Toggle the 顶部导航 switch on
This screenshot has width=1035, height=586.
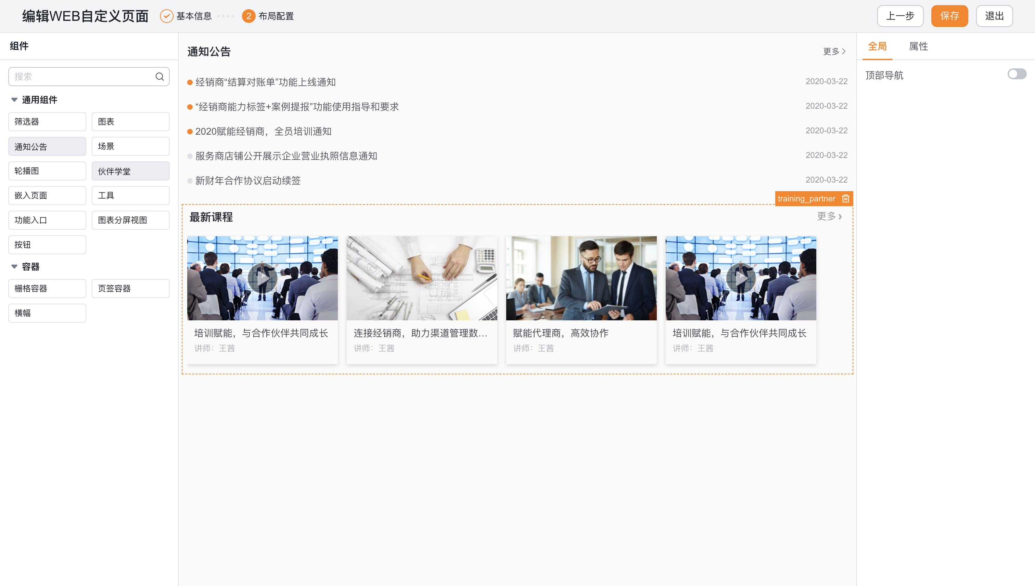(x=1017, y=74)
